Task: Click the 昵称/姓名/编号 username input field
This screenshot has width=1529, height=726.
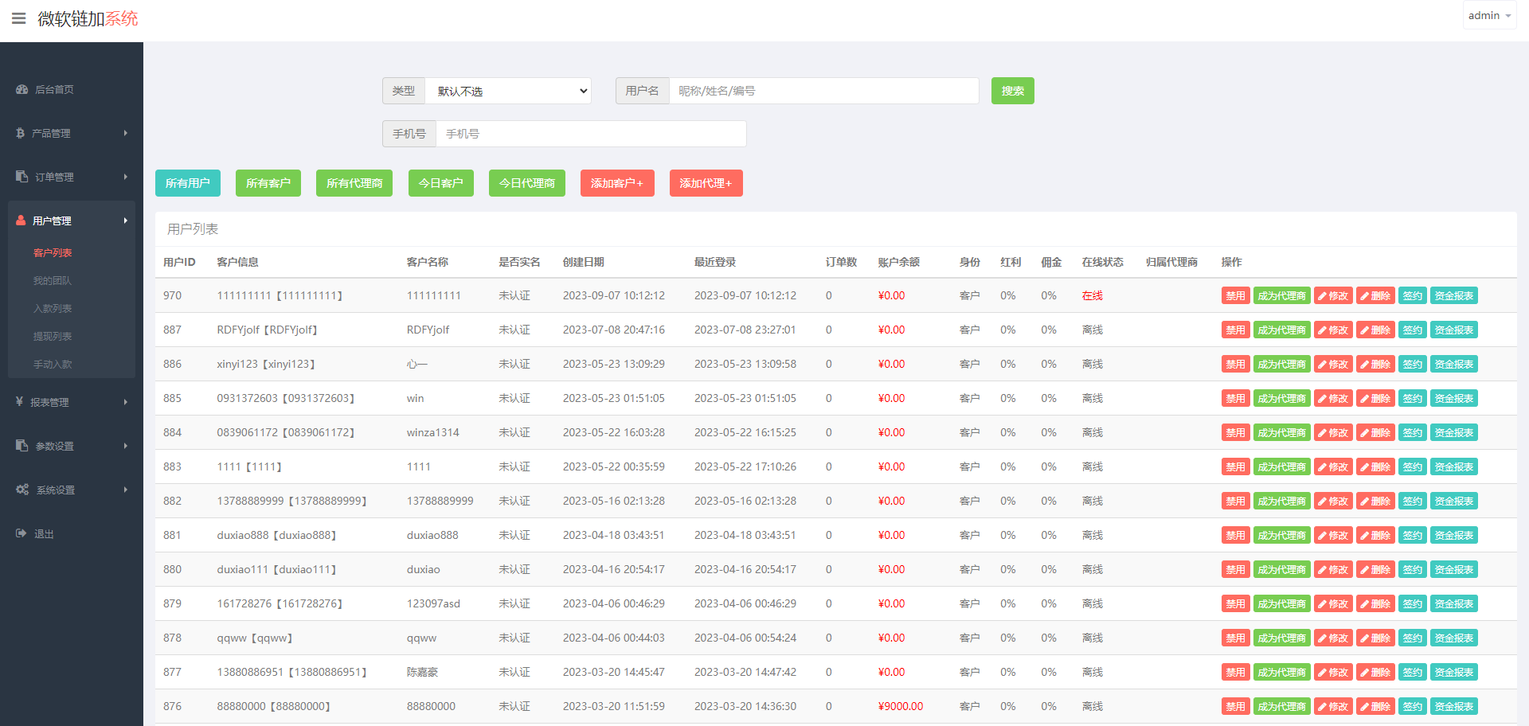Action: [824, 91]
